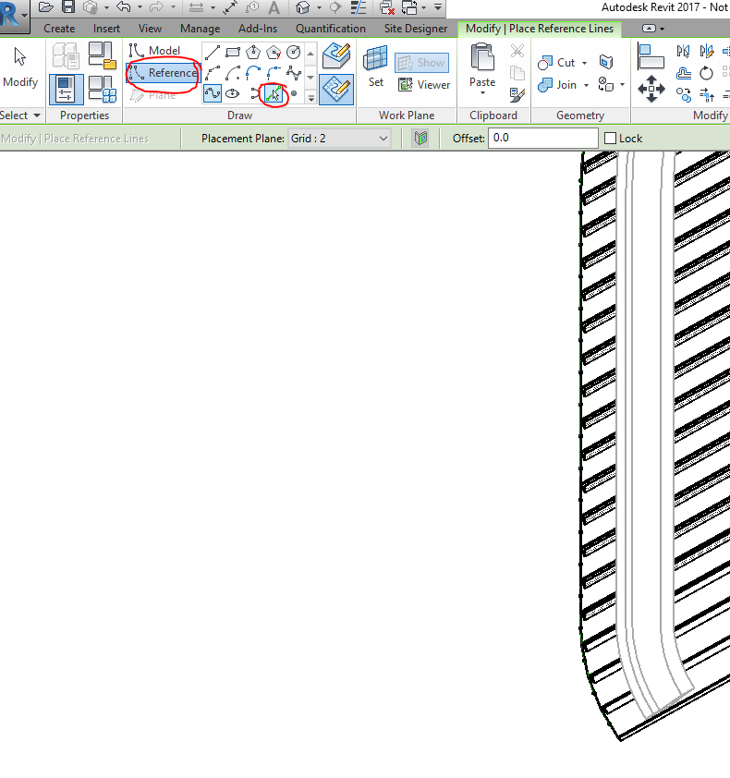730x778 pixels.
Task: Click the Save icon in quick access toolbar
Action: [x=68, y=7]
